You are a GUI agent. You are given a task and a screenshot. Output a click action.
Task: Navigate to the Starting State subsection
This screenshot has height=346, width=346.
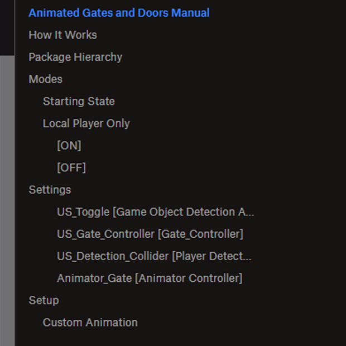point(79,102)
